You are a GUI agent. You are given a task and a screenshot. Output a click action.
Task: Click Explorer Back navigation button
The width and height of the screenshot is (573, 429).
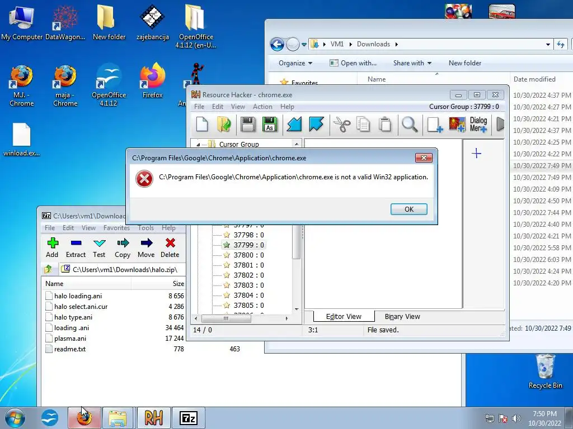pos(277,45)
